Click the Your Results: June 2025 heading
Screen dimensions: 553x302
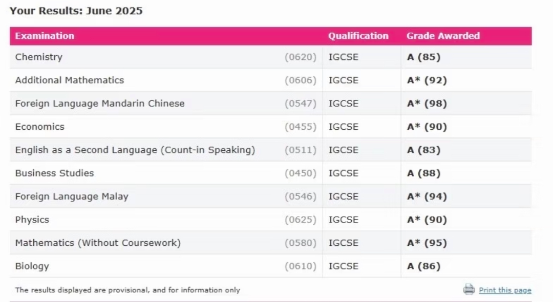[76, 11]
